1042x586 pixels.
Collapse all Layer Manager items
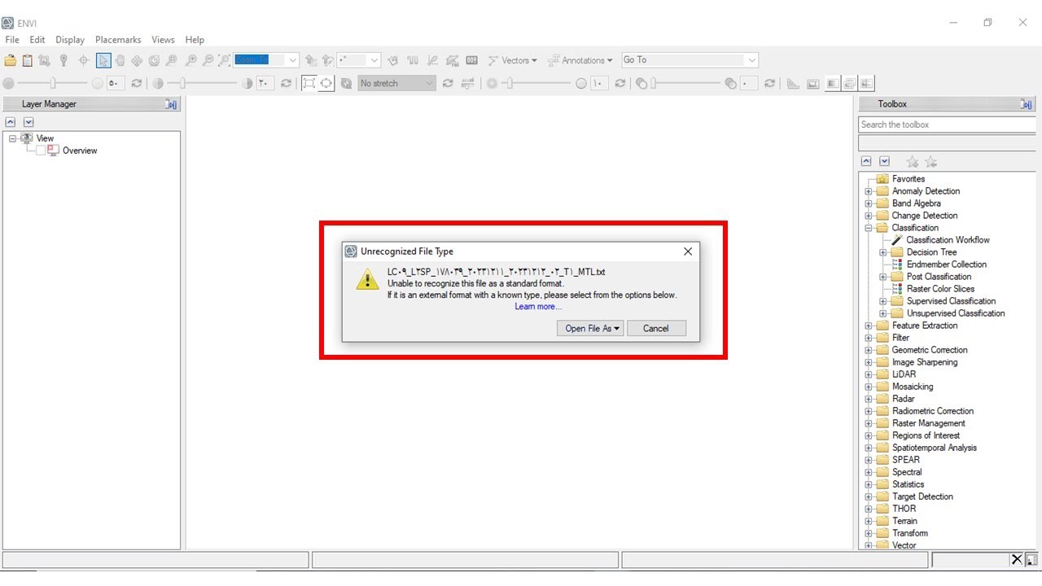11,122
